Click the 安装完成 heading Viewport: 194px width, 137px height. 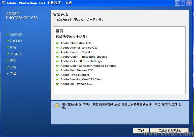60,14
